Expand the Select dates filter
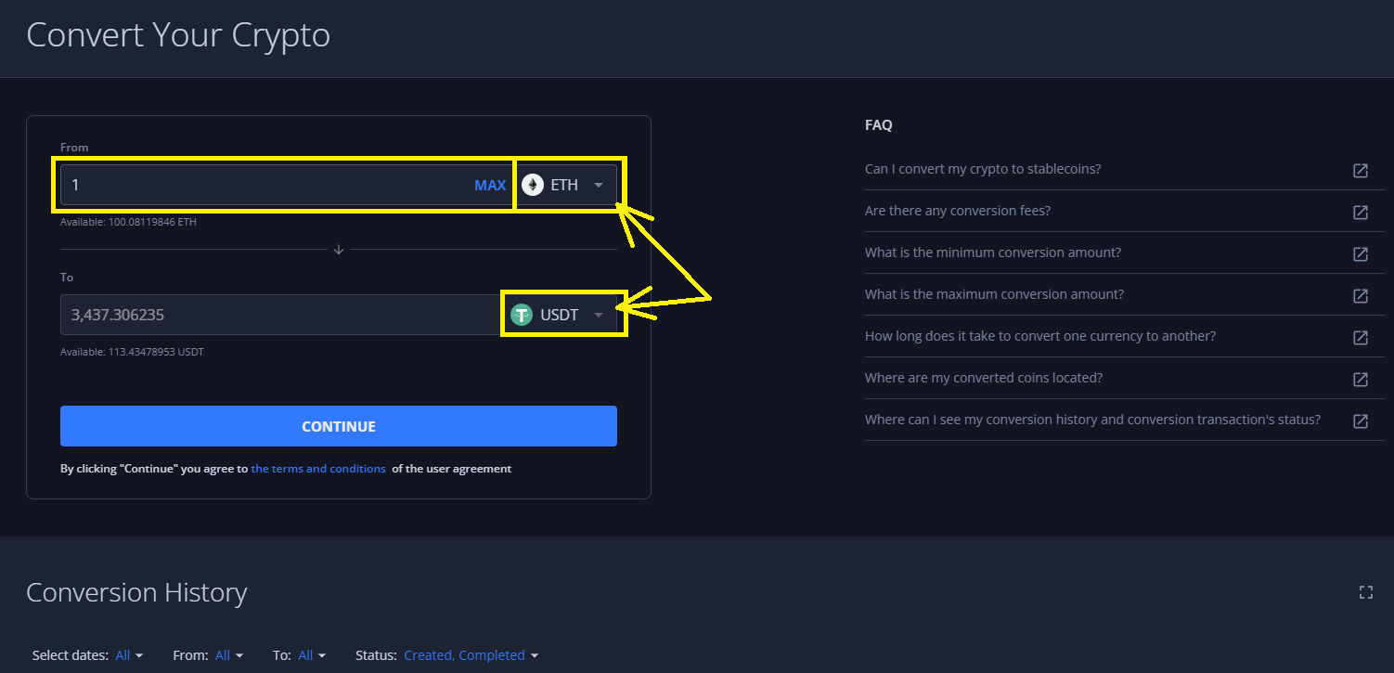The image size is (1394, 673). 128,655
